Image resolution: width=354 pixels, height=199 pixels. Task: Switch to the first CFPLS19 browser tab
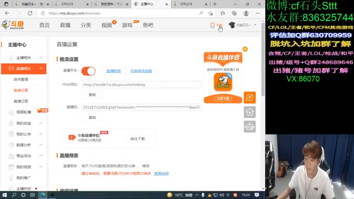[x=71, y=4]
